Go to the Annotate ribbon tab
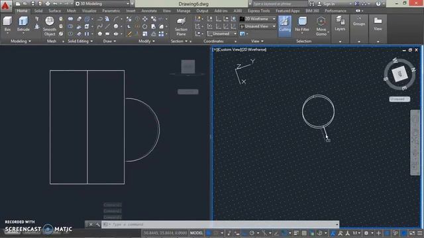The width and height of the screenshot is (424, 238). tap(149, 11)
